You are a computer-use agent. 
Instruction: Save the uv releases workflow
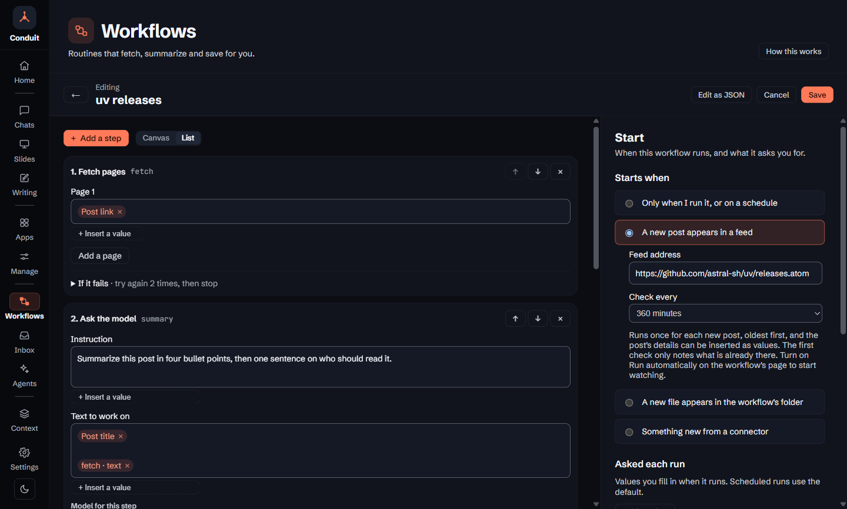pos(817,95)
